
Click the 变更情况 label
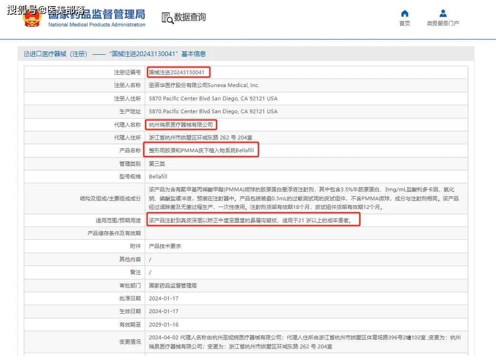(x=130, y=342)
